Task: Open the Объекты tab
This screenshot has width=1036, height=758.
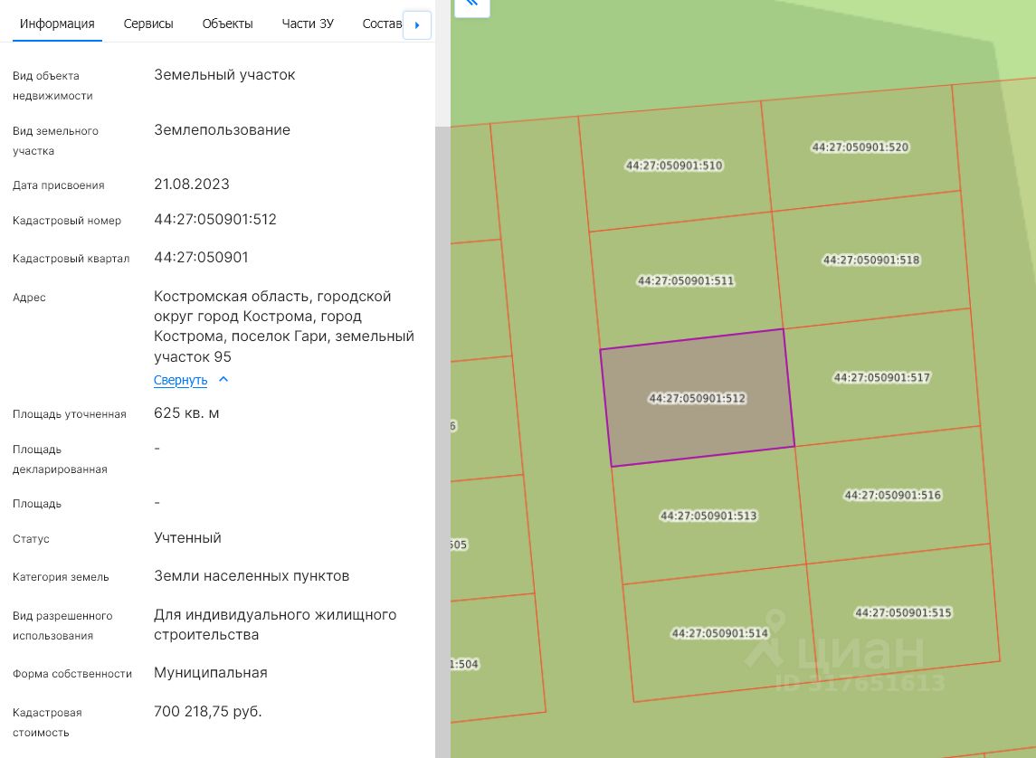Action: tap(227, 24)
